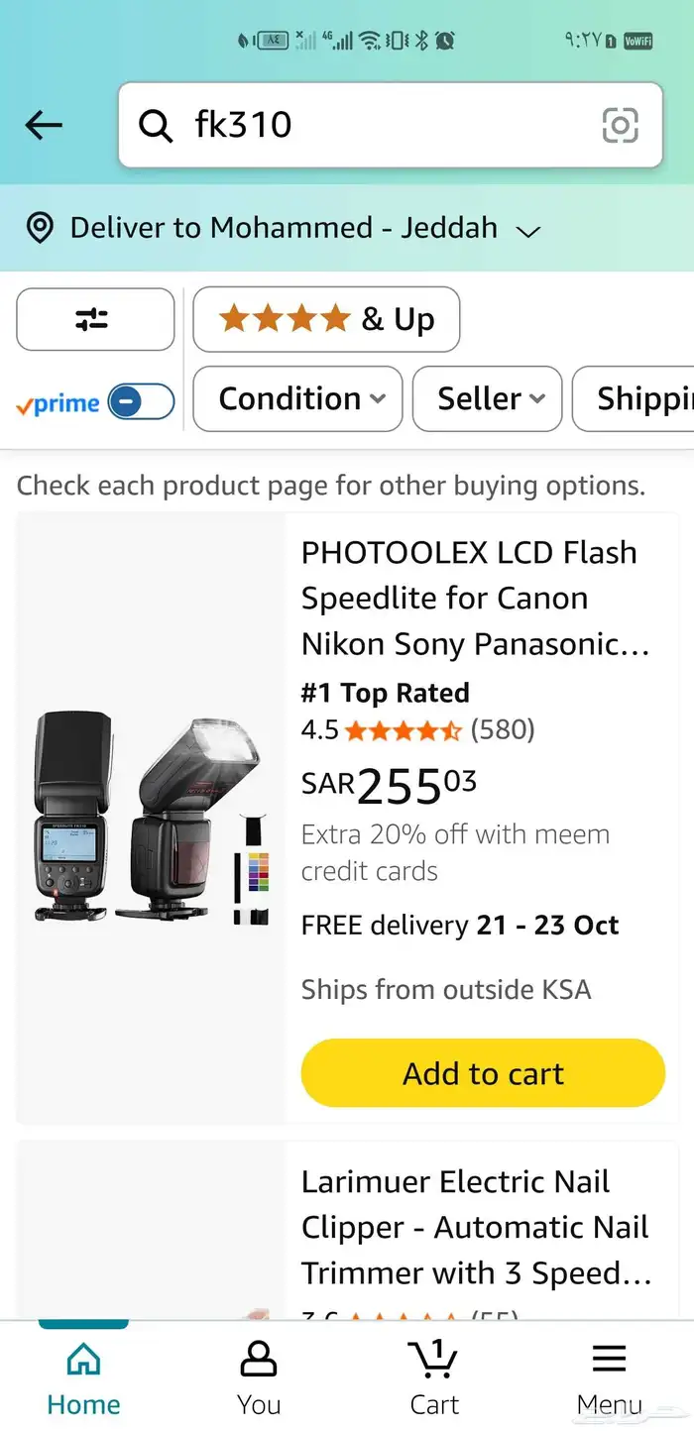694x1431 pixels.
Task: Tap the magnifying glass search icon
Action: click(155, 126)
